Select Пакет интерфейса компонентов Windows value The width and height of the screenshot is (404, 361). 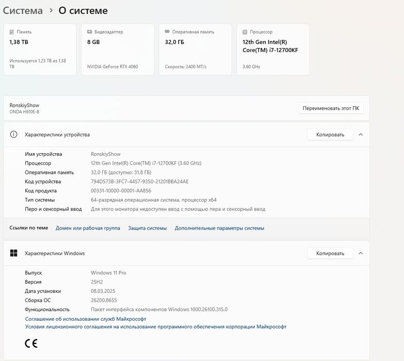point(159,309)
